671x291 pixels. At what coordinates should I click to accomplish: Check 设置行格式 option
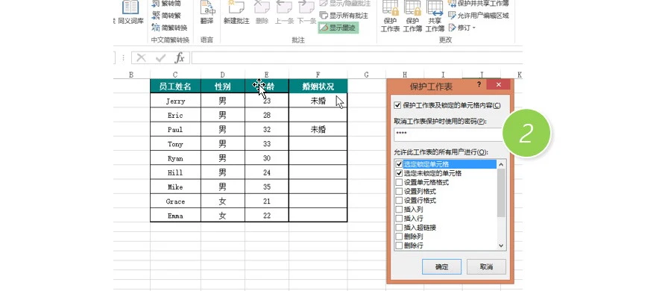coord(399,200)
